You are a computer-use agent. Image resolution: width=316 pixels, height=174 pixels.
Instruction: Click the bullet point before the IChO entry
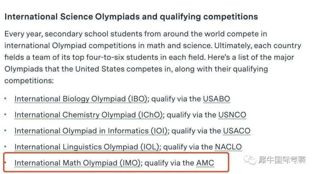pos(6,115)
